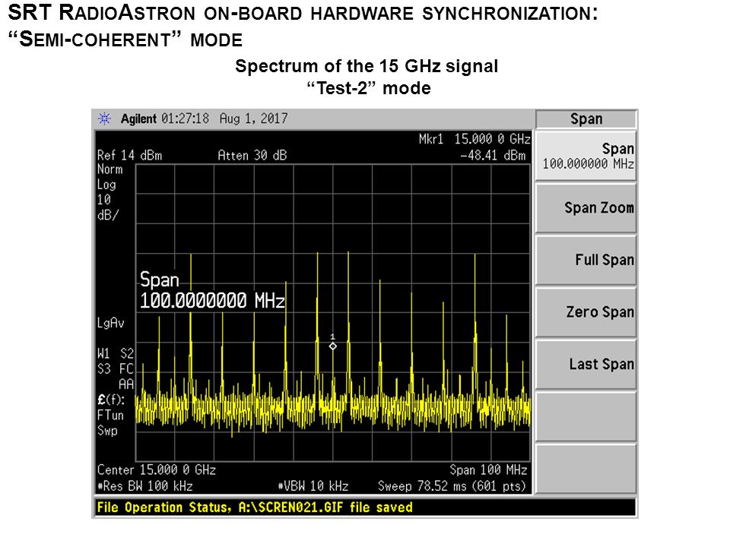Click the Span 100.0000000 MHz active entry field

pos(212,290)
